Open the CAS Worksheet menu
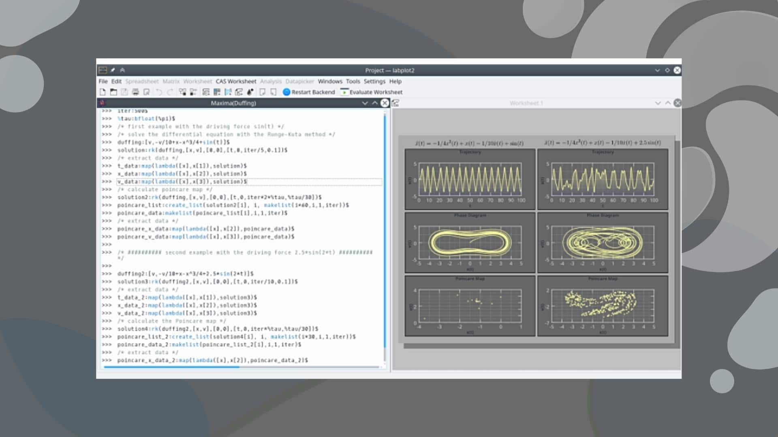 coord(236,81)
